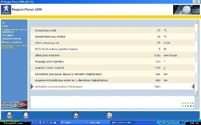The image size is (201, 125).
Task: Click the F2 pause button
Action: [26, 115]
